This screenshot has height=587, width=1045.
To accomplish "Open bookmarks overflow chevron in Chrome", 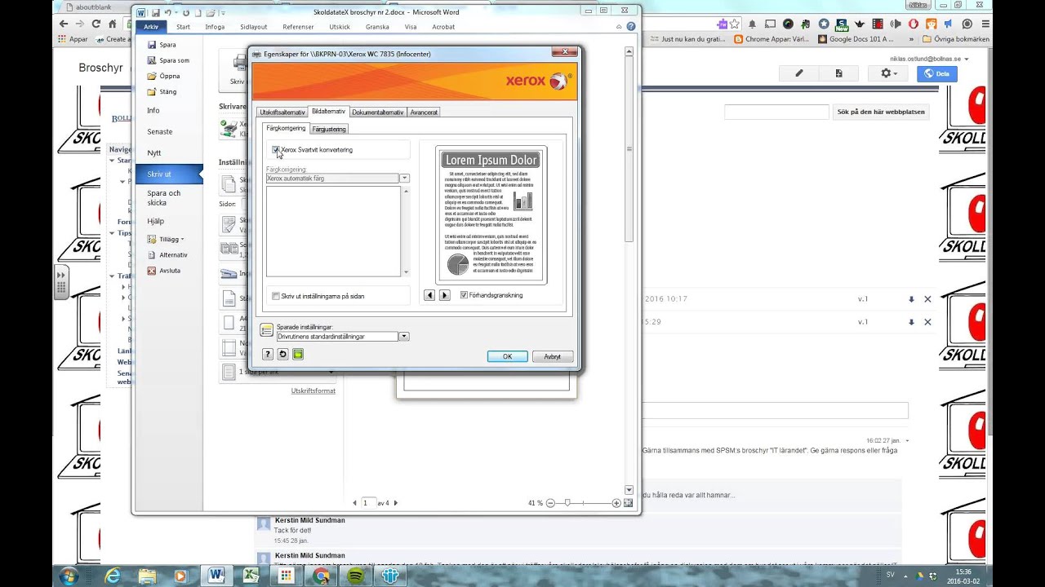I will coord(910,38).
